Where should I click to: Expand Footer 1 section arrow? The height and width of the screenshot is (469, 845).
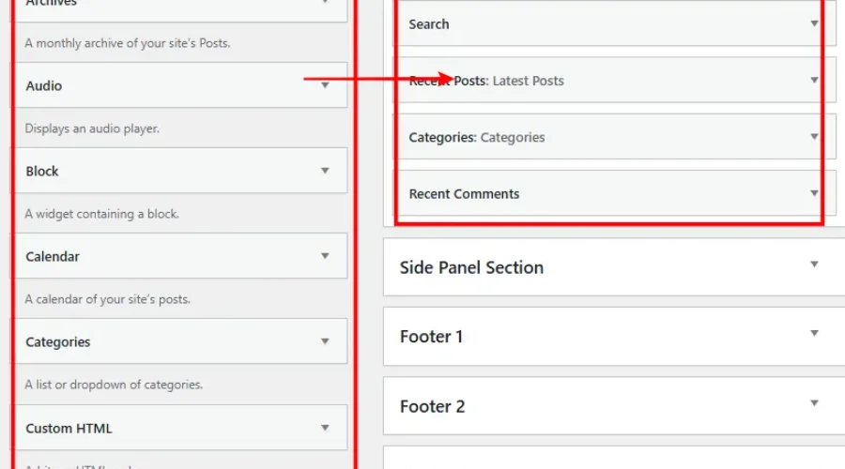click(814, 334)
